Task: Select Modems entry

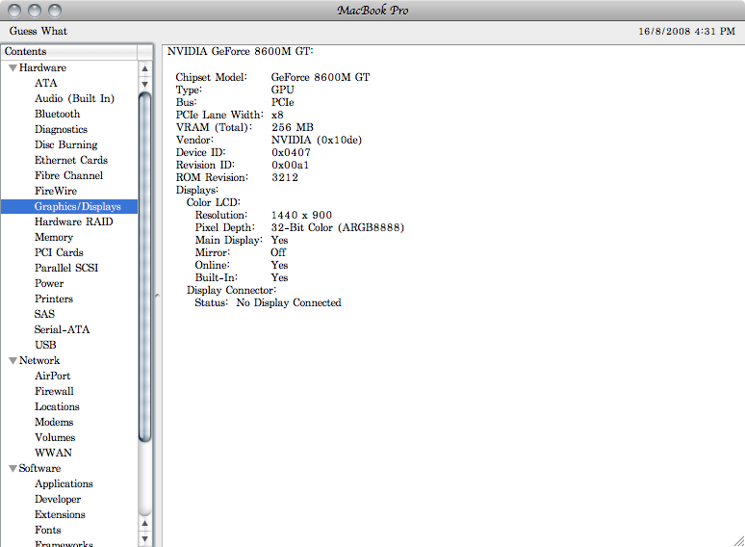Action: coord(54,422)
